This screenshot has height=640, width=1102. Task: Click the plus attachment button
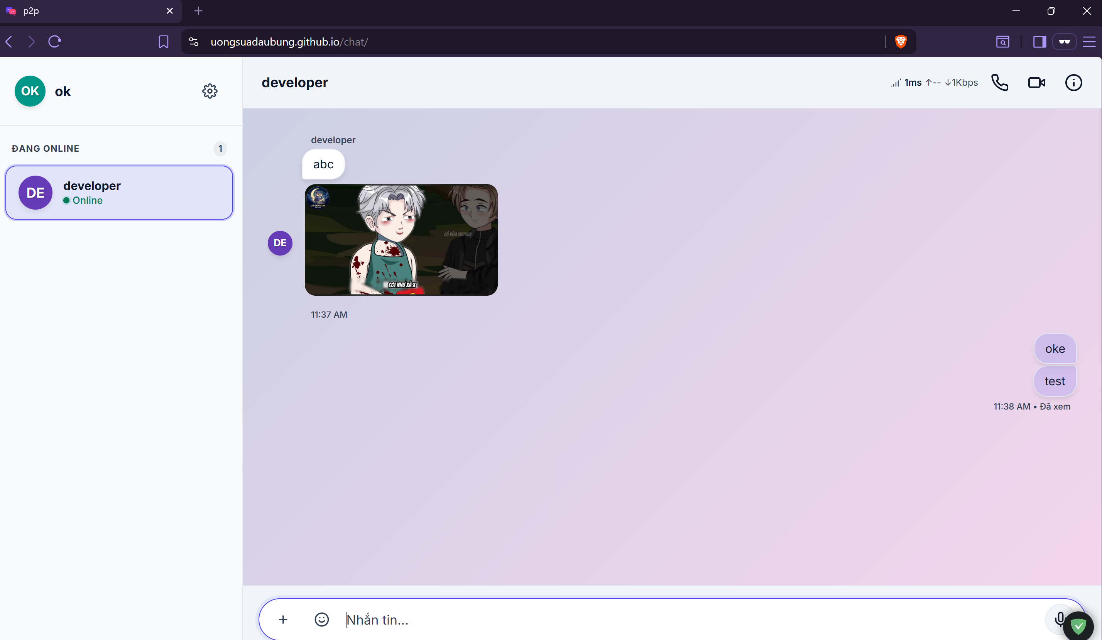pyautogui.click(x=283, y=620)
